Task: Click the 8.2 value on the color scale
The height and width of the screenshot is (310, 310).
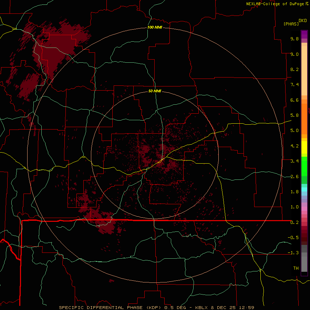Action: [294, 69]
